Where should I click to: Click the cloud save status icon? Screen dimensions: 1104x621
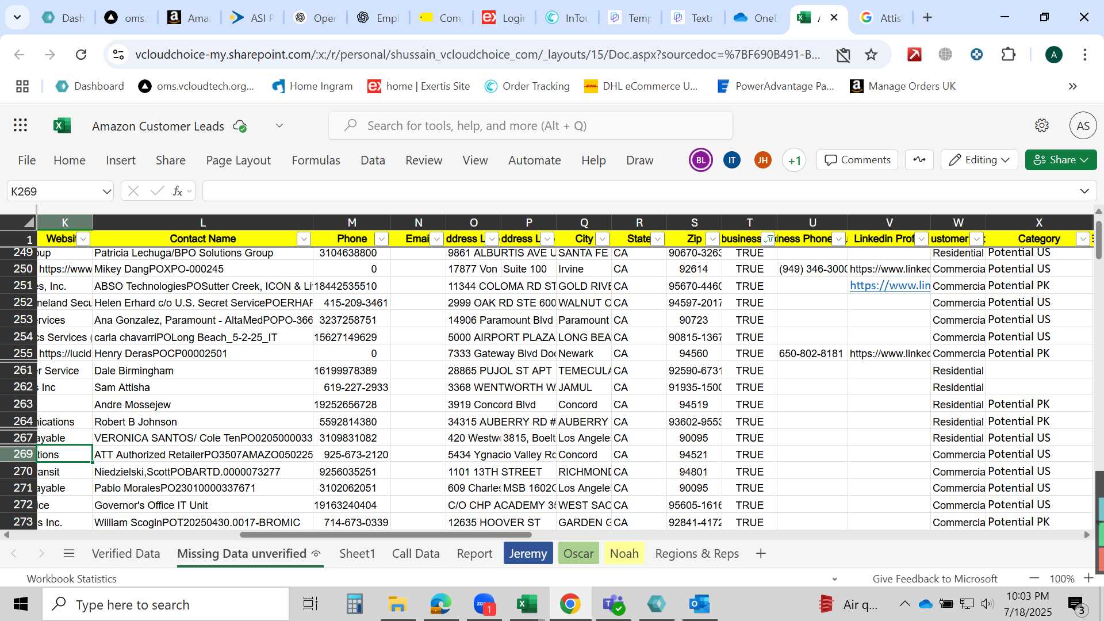(x=240, y=126)
